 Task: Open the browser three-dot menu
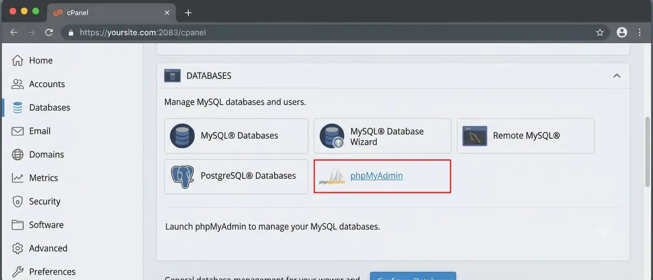(x=640, y=32)
